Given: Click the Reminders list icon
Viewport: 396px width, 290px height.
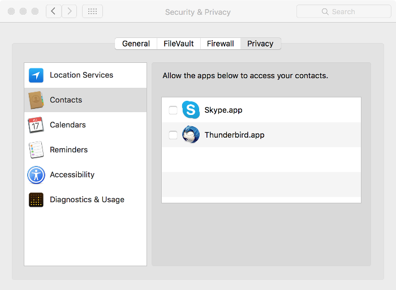Looking at the screenshot, I should pos(36,150).
